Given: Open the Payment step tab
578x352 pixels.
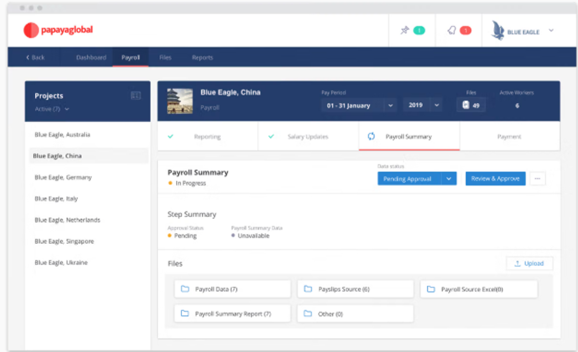Looking at the screenshot, I should pos(510,137).
